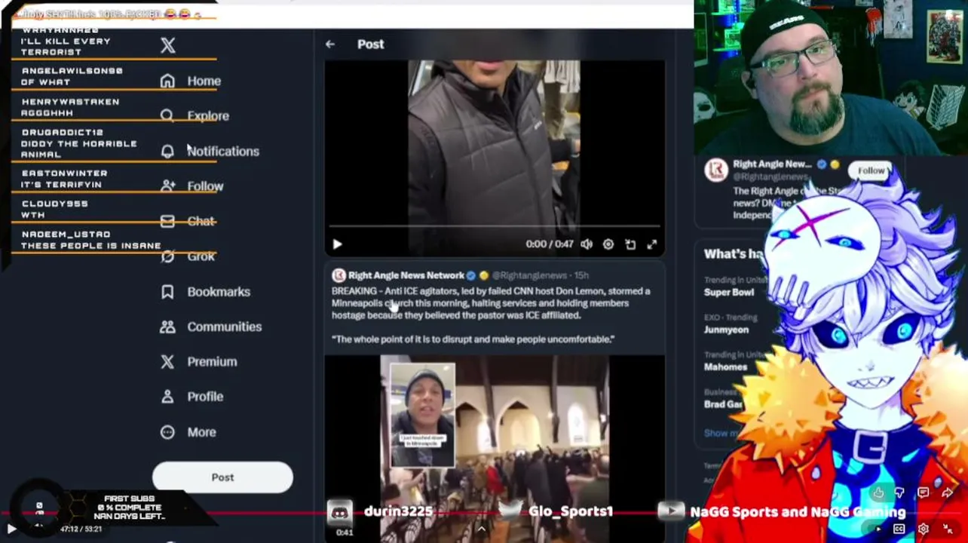This screenshot has height=543, width=968.
Task: Click the Grok icon in sidebar
Action: click(167, 256)
